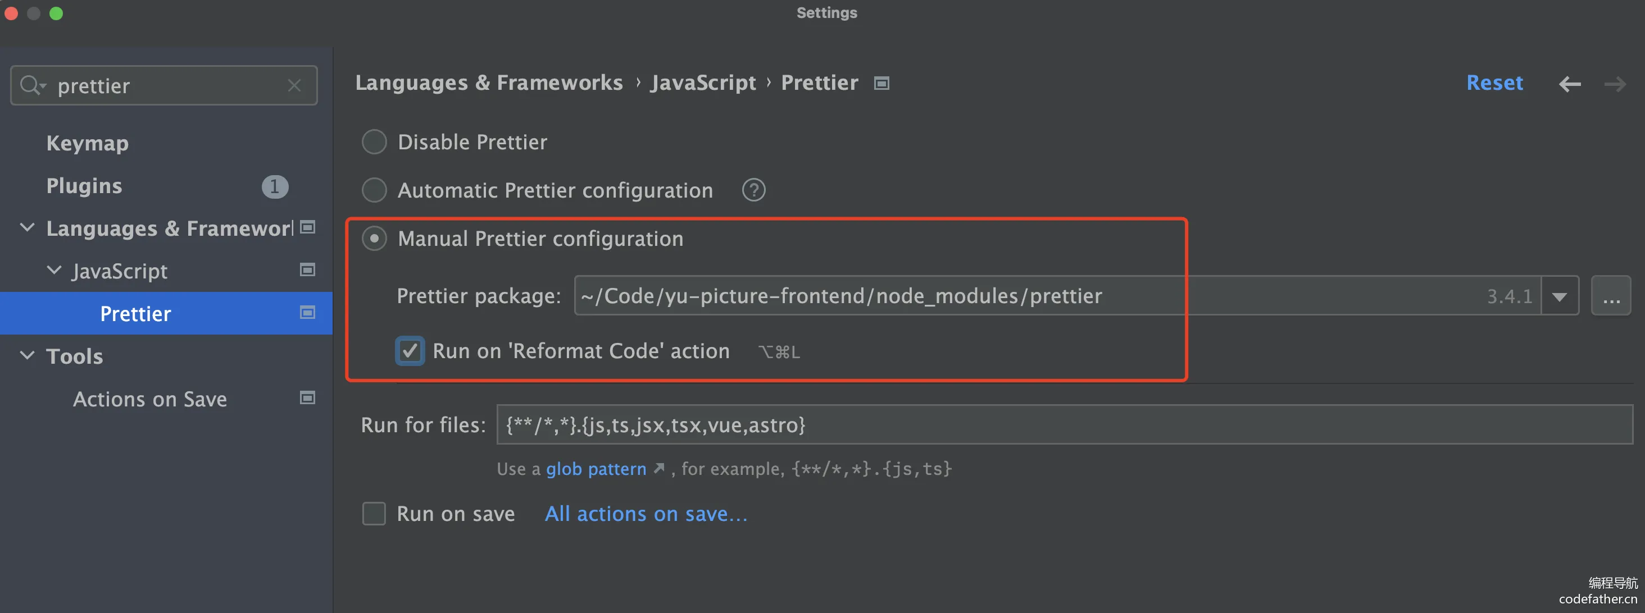Open the Prettier package dropdown arrow
Image resolution: width=1645 pixels, height=613 pixels.
[x=1560, y=296]
